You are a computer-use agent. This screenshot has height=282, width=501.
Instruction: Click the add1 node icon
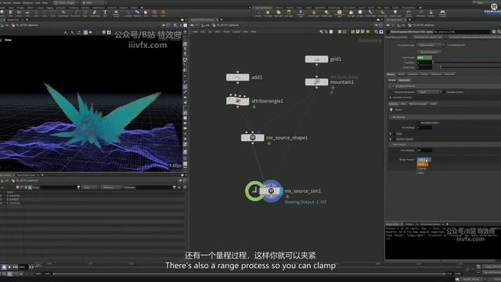pyautogui.click(x=237, y=78)
